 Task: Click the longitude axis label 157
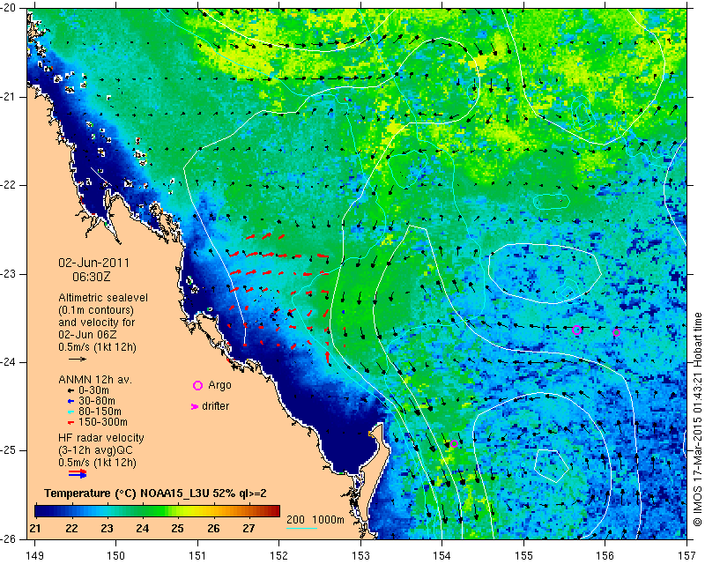click(x=687, y=556)
